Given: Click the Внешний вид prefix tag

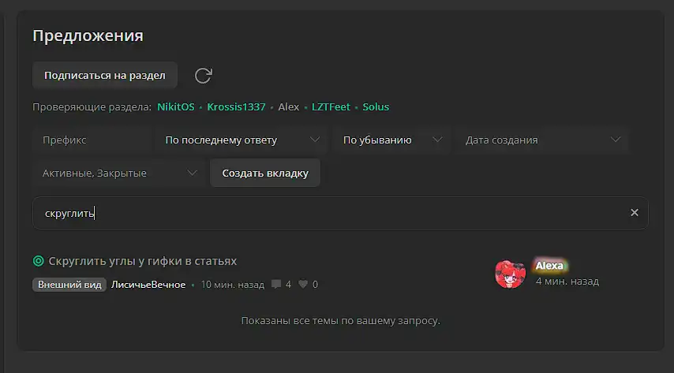Looking at the screenshot, I should click(x=69, y=285).
